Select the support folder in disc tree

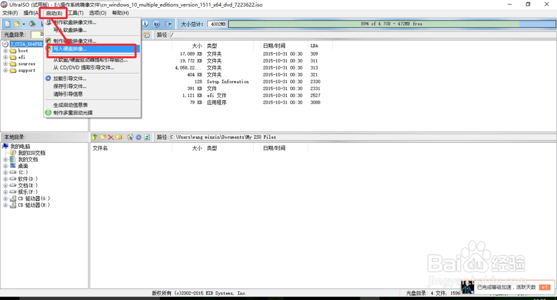click(x=27, y=70)
